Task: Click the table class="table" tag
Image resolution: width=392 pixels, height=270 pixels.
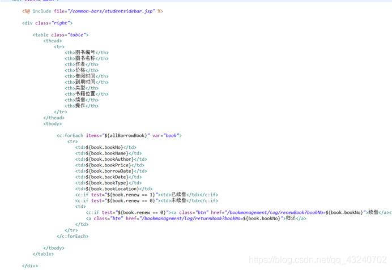Action: tap(61, 35)
